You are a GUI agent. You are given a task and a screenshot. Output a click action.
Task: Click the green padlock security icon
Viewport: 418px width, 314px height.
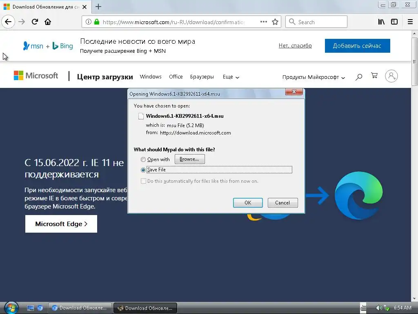[x=97, y=22]
